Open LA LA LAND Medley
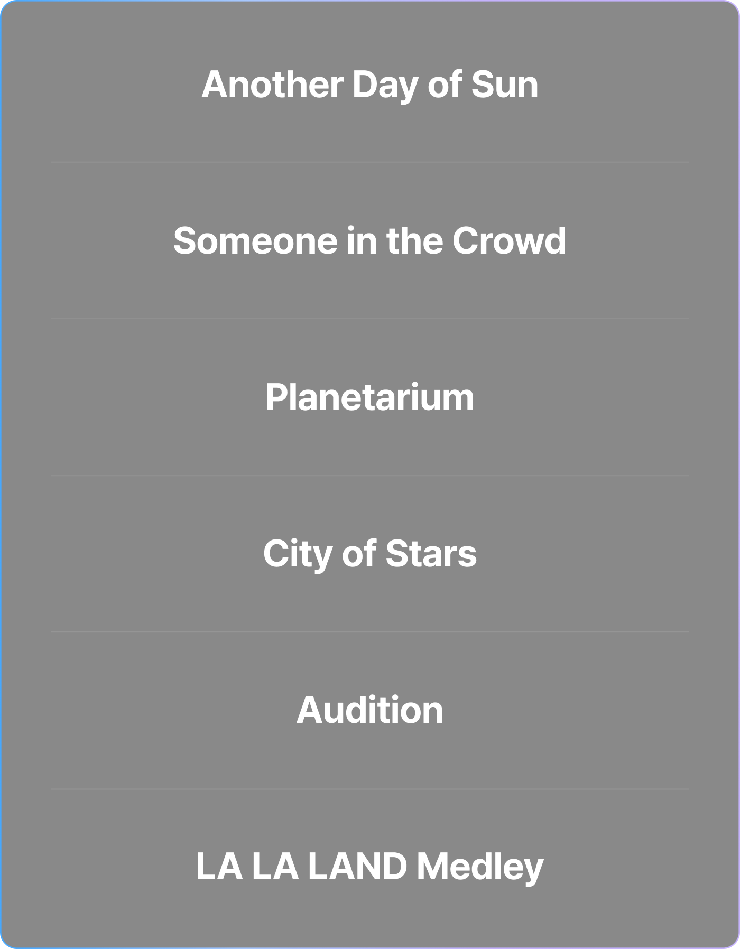Viewport: 740px width, 949px height. click(370, 867)
